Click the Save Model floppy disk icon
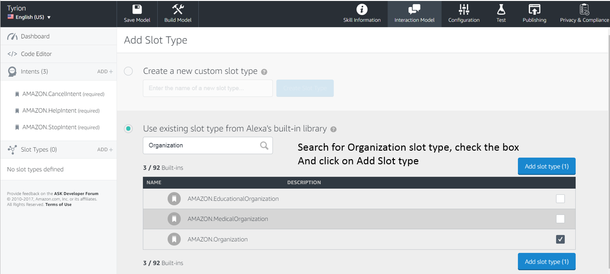The width and height of the screenshot is (610, 274). pos(137,9)
